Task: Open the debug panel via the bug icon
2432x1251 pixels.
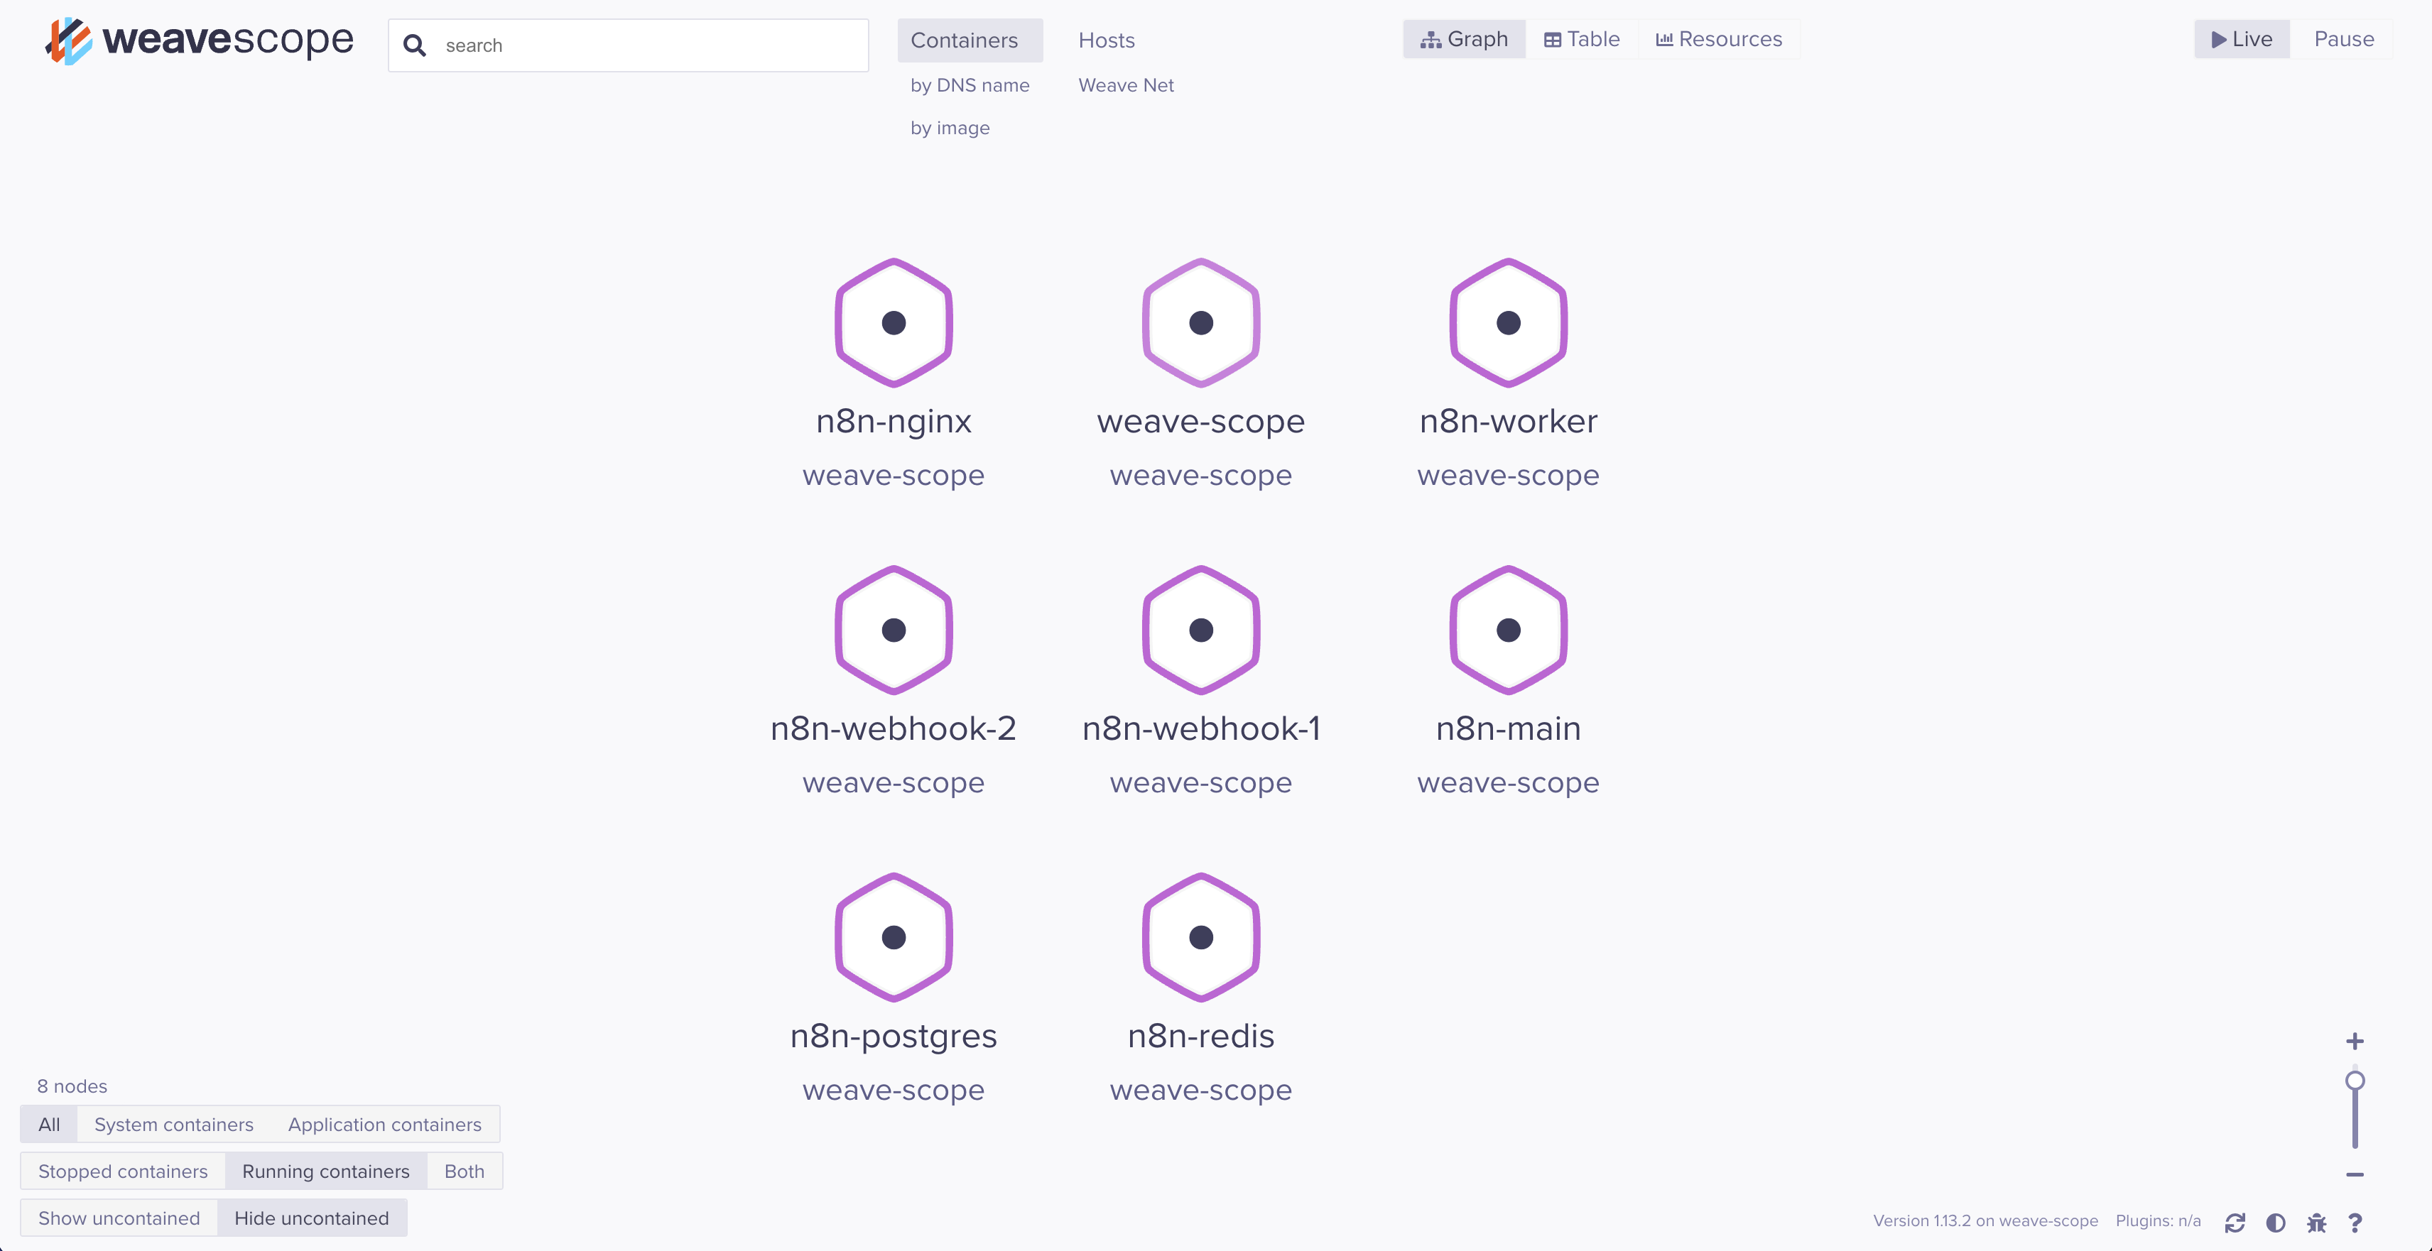Action: pos(2316,1222)
